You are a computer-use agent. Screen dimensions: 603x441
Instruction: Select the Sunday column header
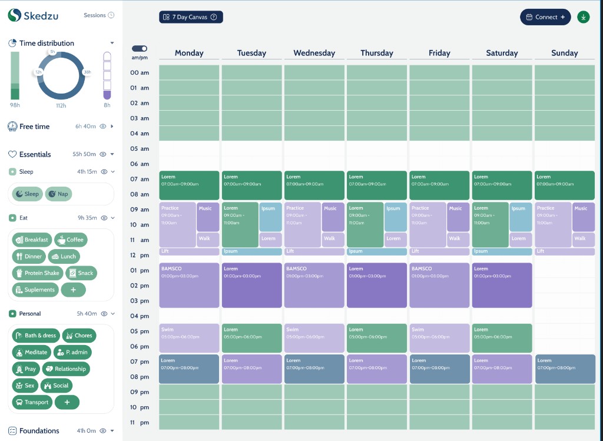pyautogui.click(x=565, y=53)
